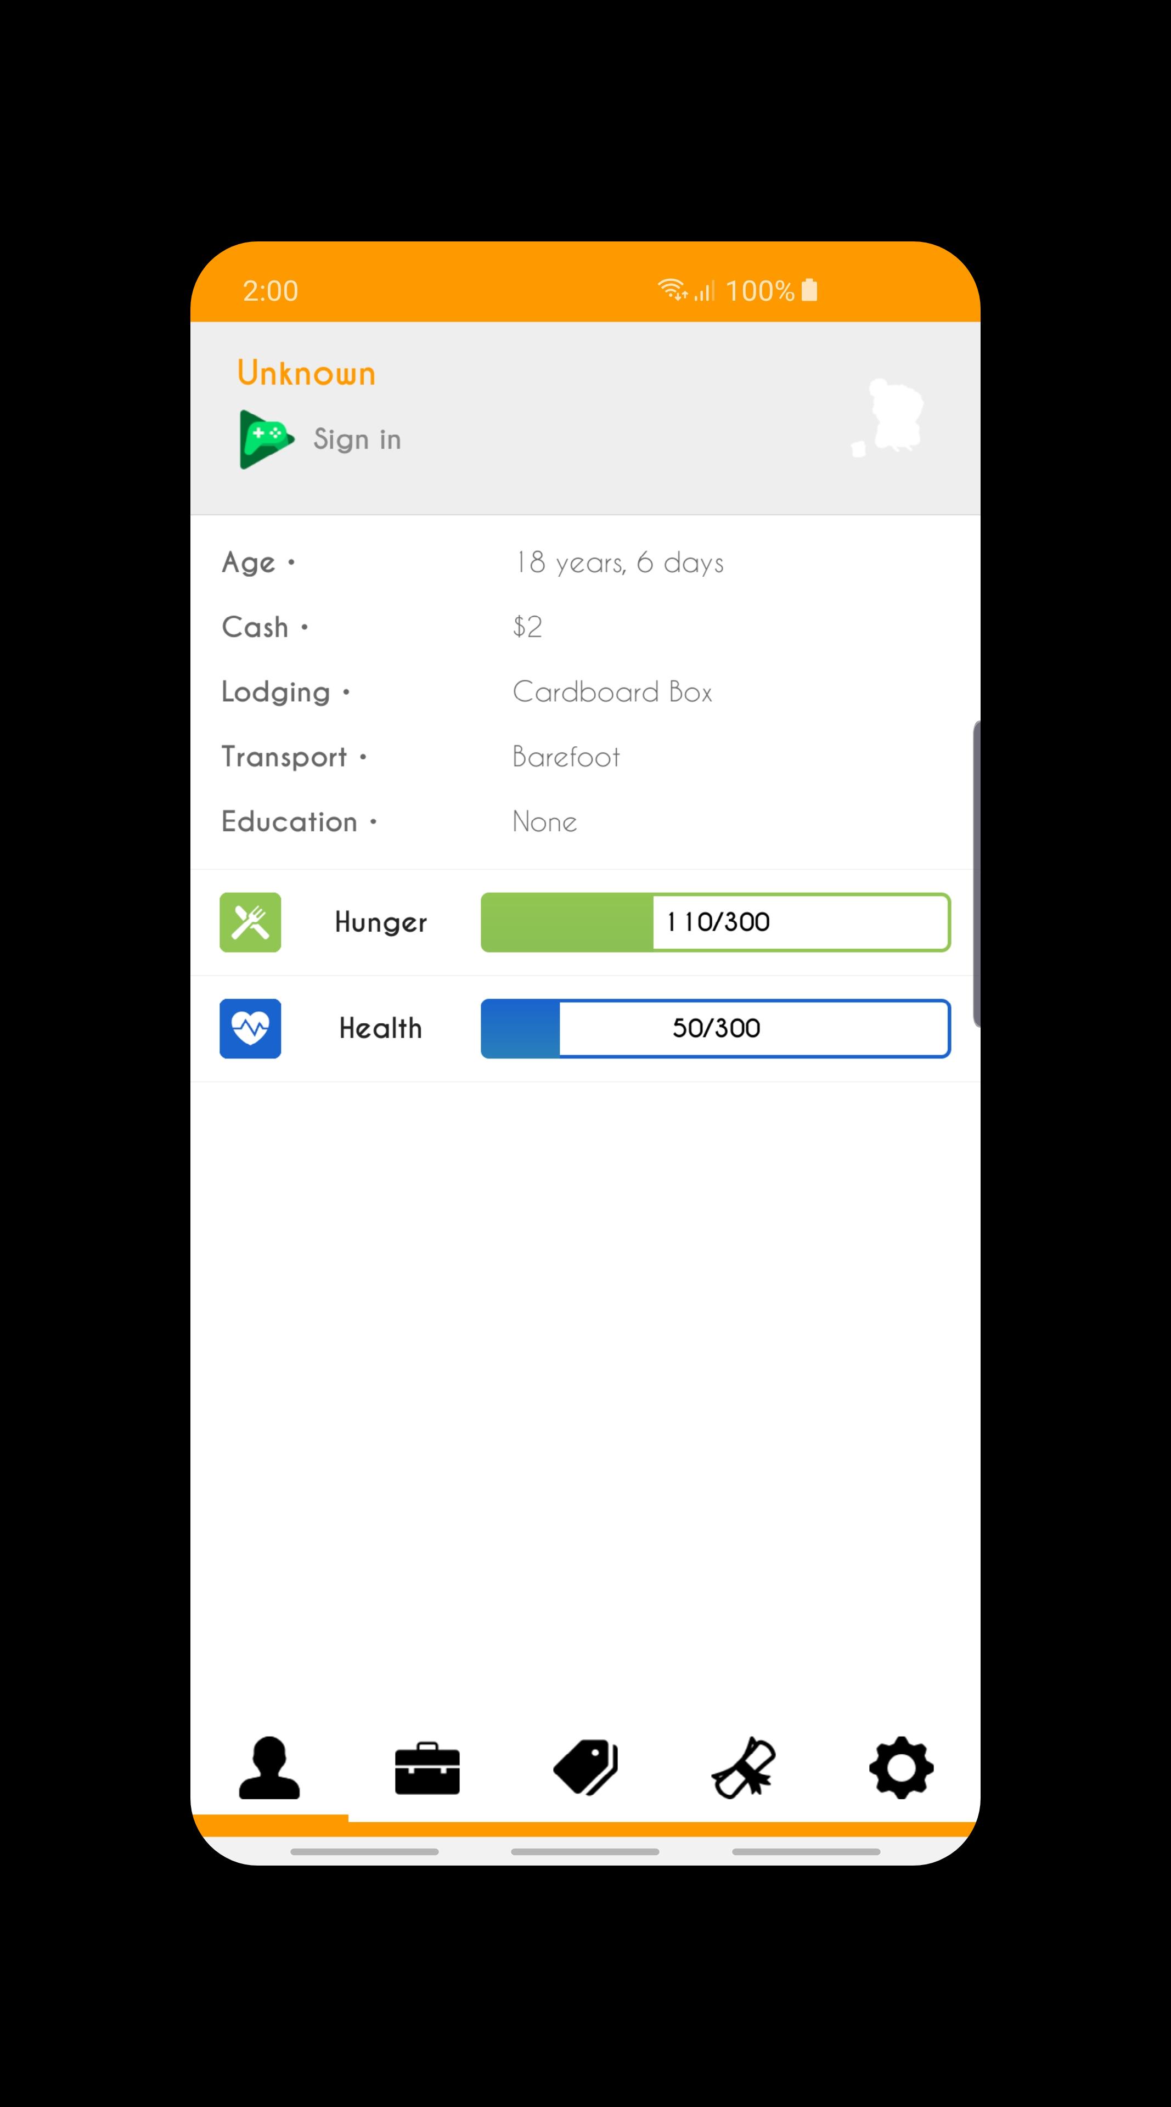Open the briefcase jobs tab

[x=427, y=1768]
